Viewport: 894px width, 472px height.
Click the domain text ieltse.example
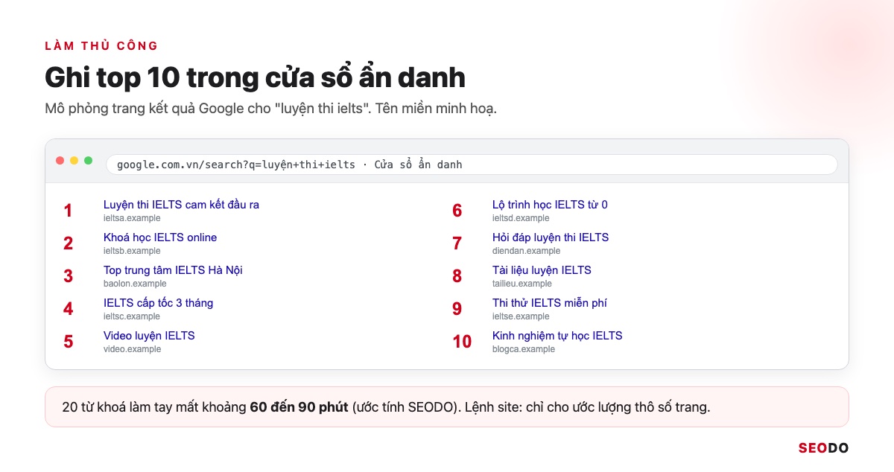click(x=521, y=316)
